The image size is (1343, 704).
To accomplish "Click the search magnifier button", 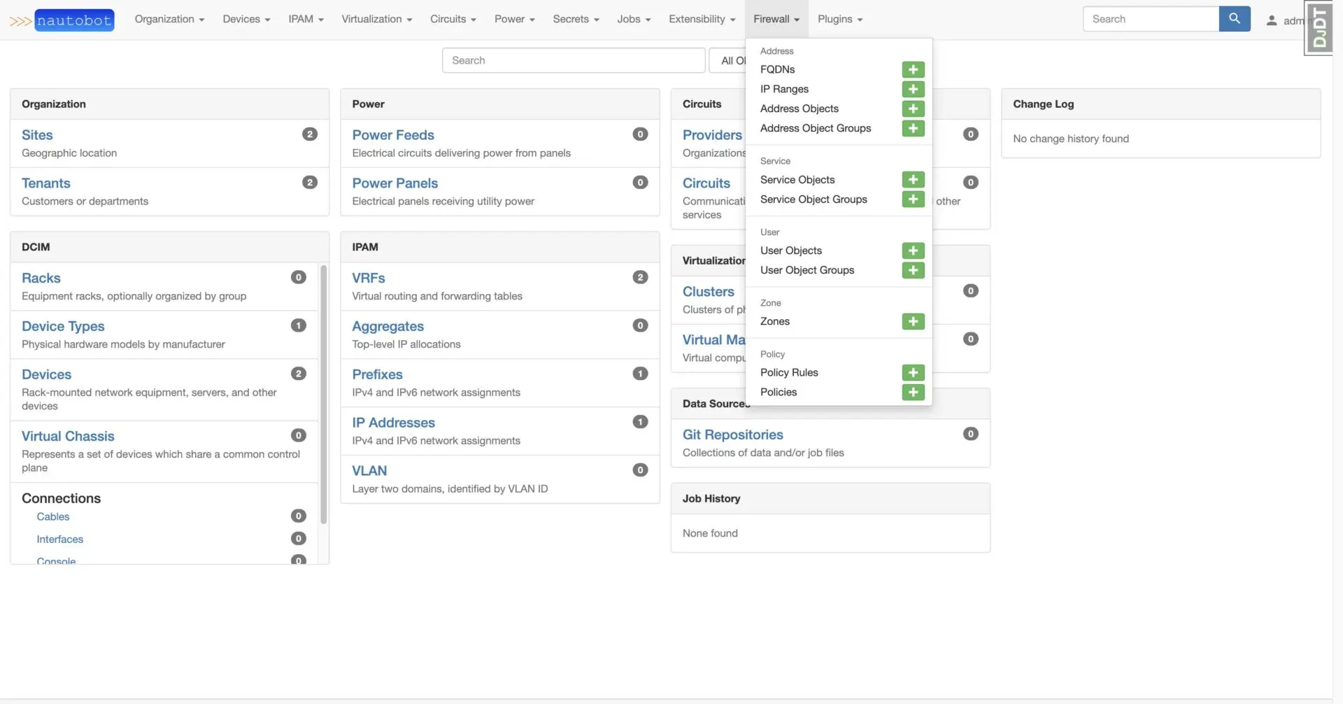I will click(x=1234, y=19).
